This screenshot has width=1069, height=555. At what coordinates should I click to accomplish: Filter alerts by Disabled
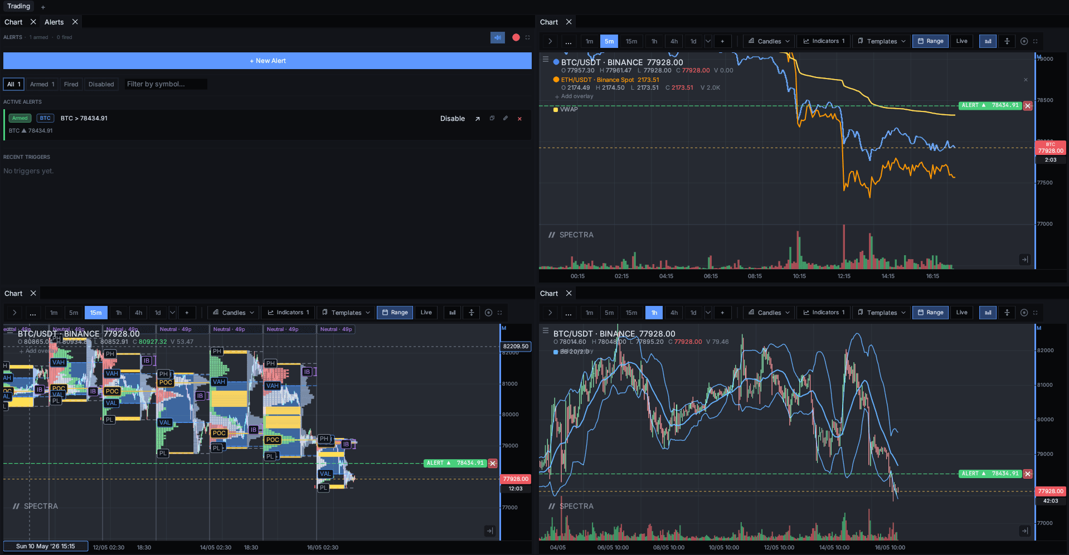coord(101,84)
